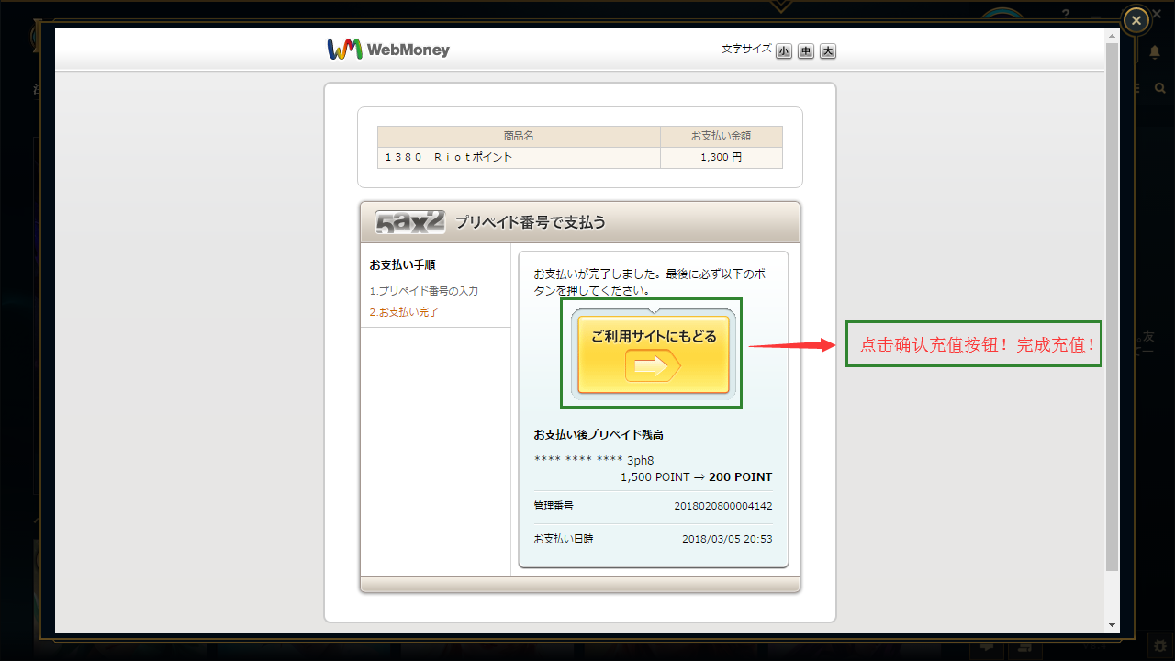Set font size to small (小)
The height and width of the screenshot is (661, 1175).
point(784,51)
